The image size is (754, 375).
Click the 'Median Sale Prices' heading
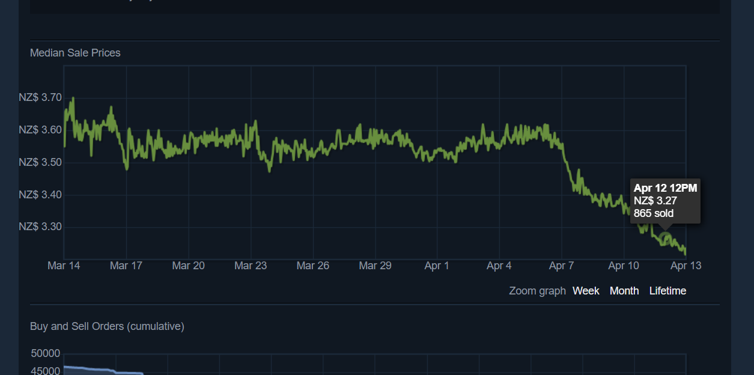click(75, 53)
